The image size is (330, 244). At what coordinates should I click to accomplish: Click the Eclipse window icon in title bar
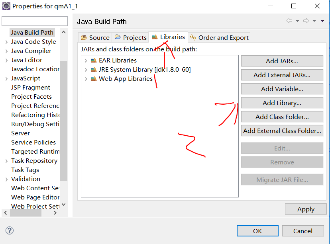pyautogui.click(x=6, y=6)
